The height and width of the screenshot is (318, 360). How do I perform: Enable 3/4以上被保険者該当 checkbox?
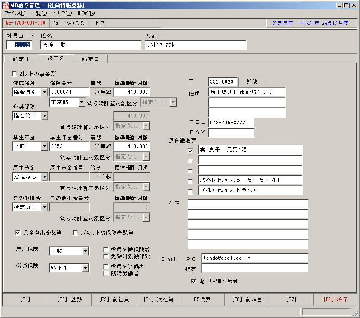(75, 233)
